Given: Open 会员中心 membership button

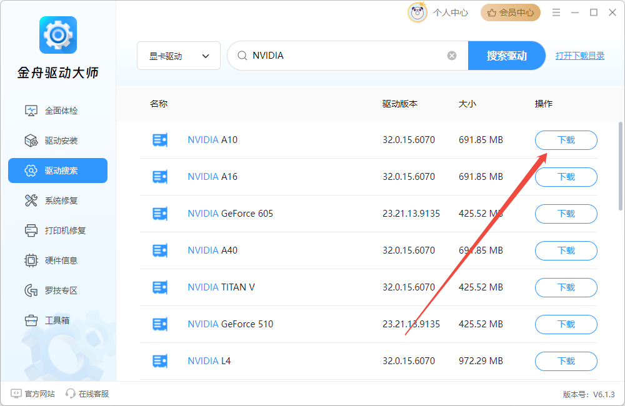Looking at the screenshot, I should pos(511,12).
